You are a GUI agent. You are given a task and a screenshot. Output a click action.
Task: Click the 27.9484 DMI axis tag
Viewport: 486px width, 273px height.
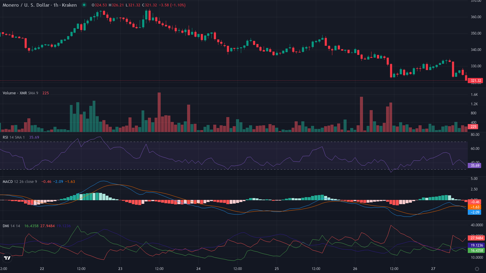click(x=476, y=238)
